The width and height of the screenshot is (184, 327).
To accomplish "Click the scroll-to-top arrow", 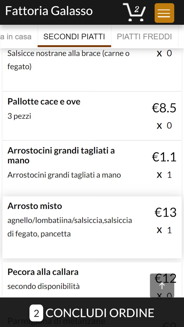I will coord(162,286).
